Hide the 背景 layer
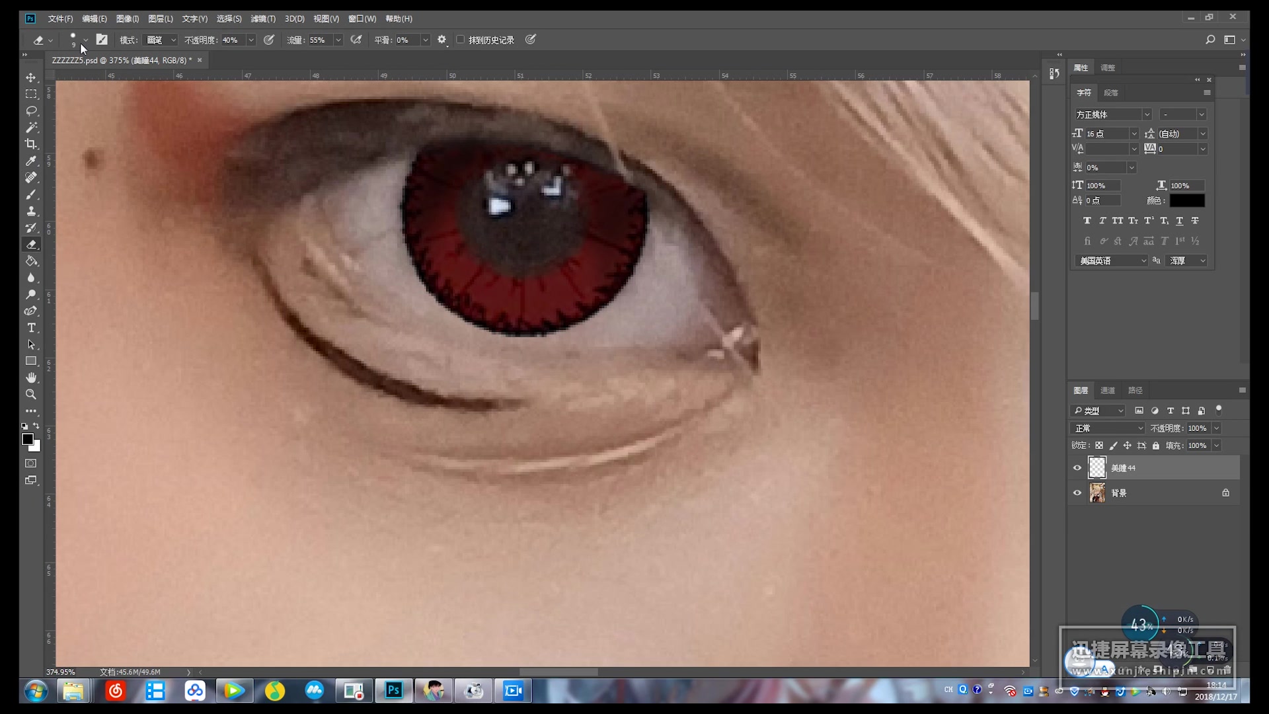 point(1077,493)
